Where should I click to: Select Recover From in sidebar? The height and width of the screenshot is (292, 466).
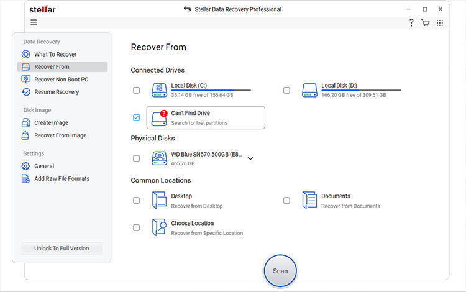(62, 67)
